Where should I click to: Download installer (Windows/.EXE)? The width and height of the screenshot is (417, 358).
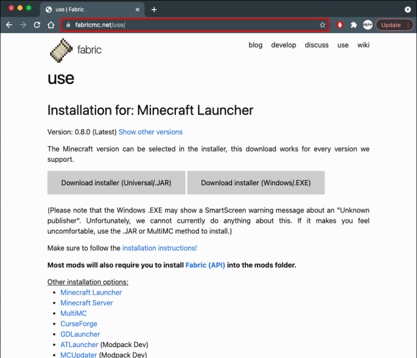pos(256,183)
